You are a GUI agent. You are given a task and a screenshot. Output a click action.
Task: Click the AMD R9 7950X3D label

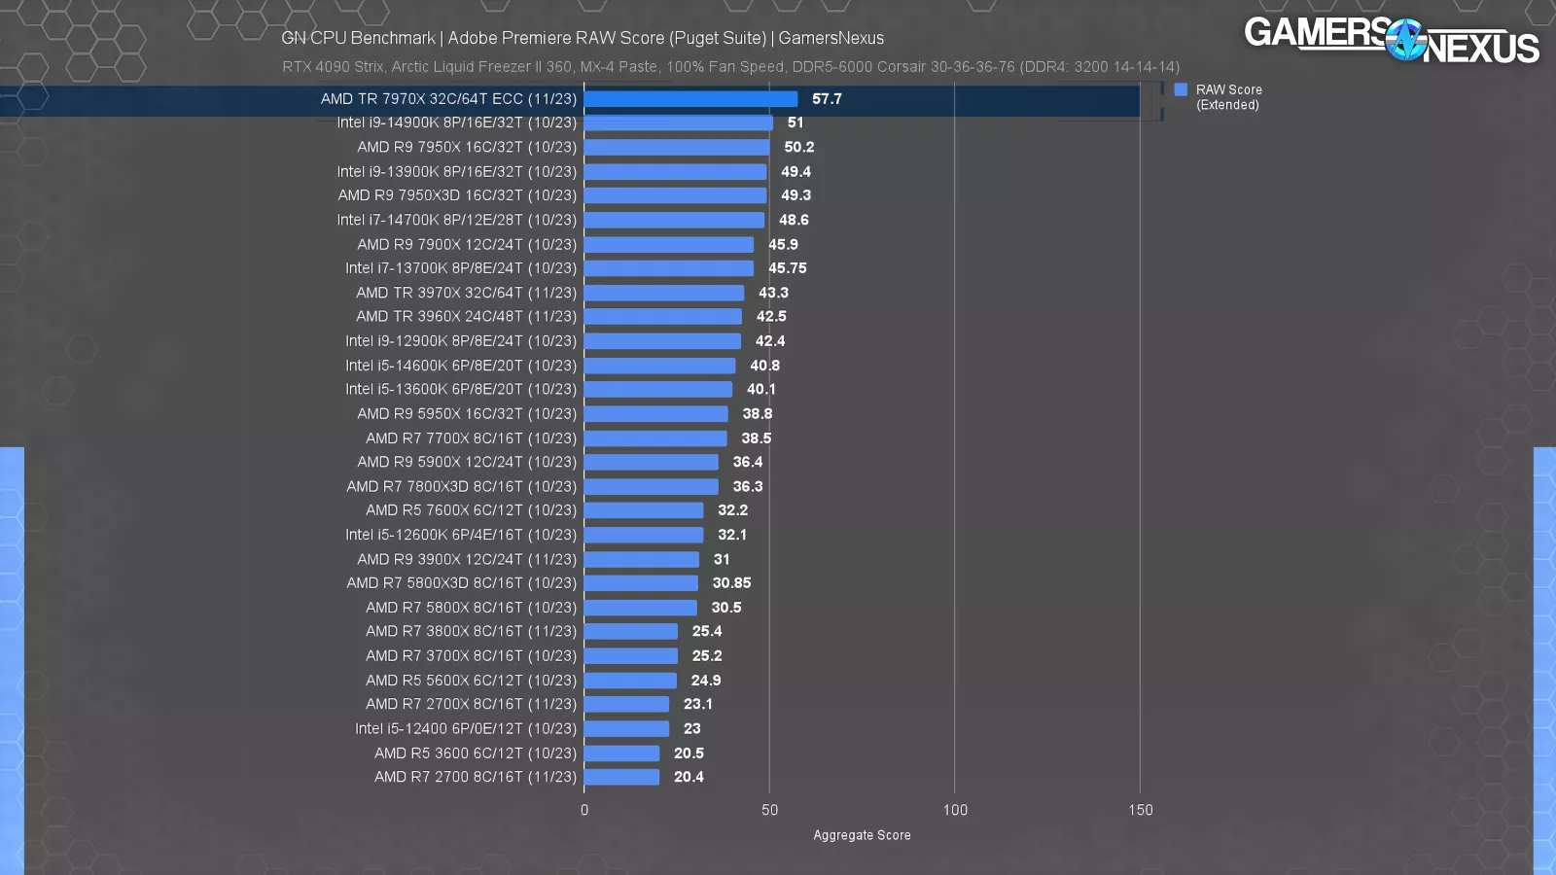click(457, 194)
